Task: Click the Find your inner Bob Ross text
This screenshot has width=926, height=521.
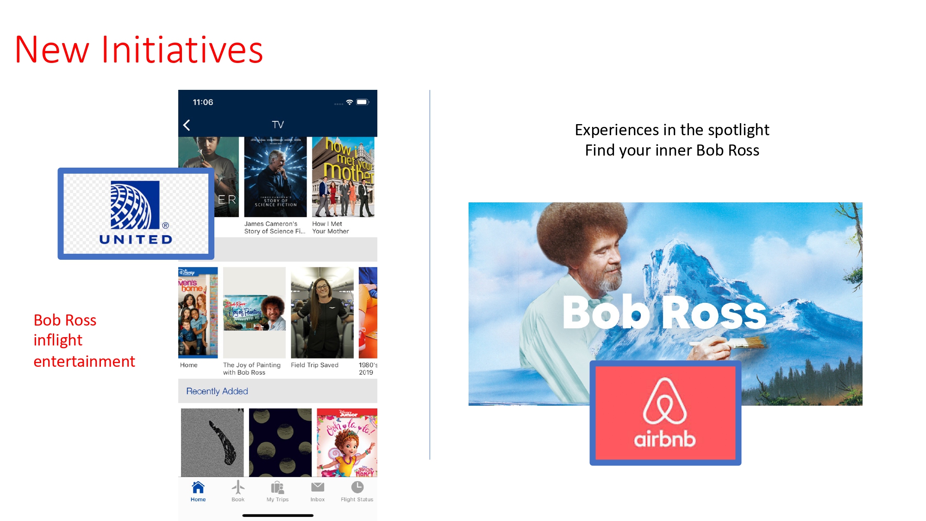Action: [672, 150]
